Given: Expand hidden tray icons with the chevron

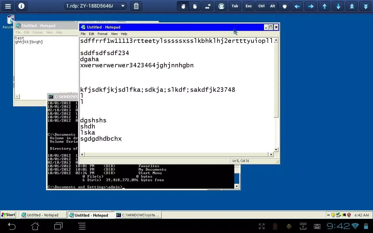Looking at the screenshot, I should [x=328, y=215].
